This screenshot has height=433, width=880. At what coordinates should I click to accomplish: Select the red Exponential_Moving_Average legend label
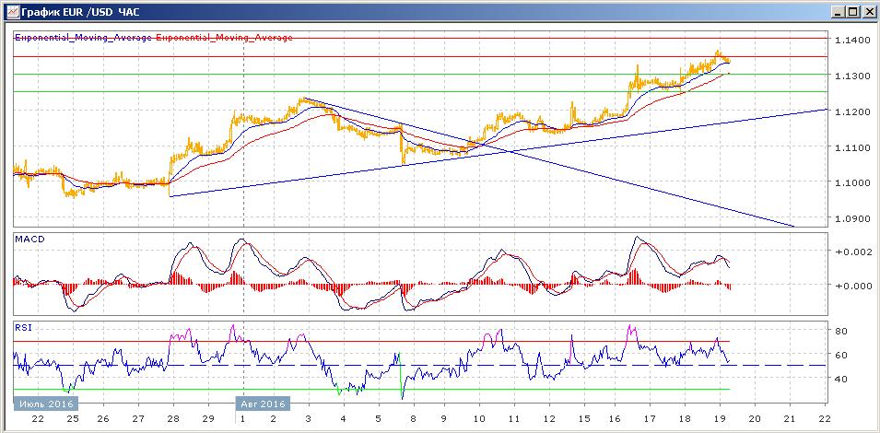click(223, 38)
